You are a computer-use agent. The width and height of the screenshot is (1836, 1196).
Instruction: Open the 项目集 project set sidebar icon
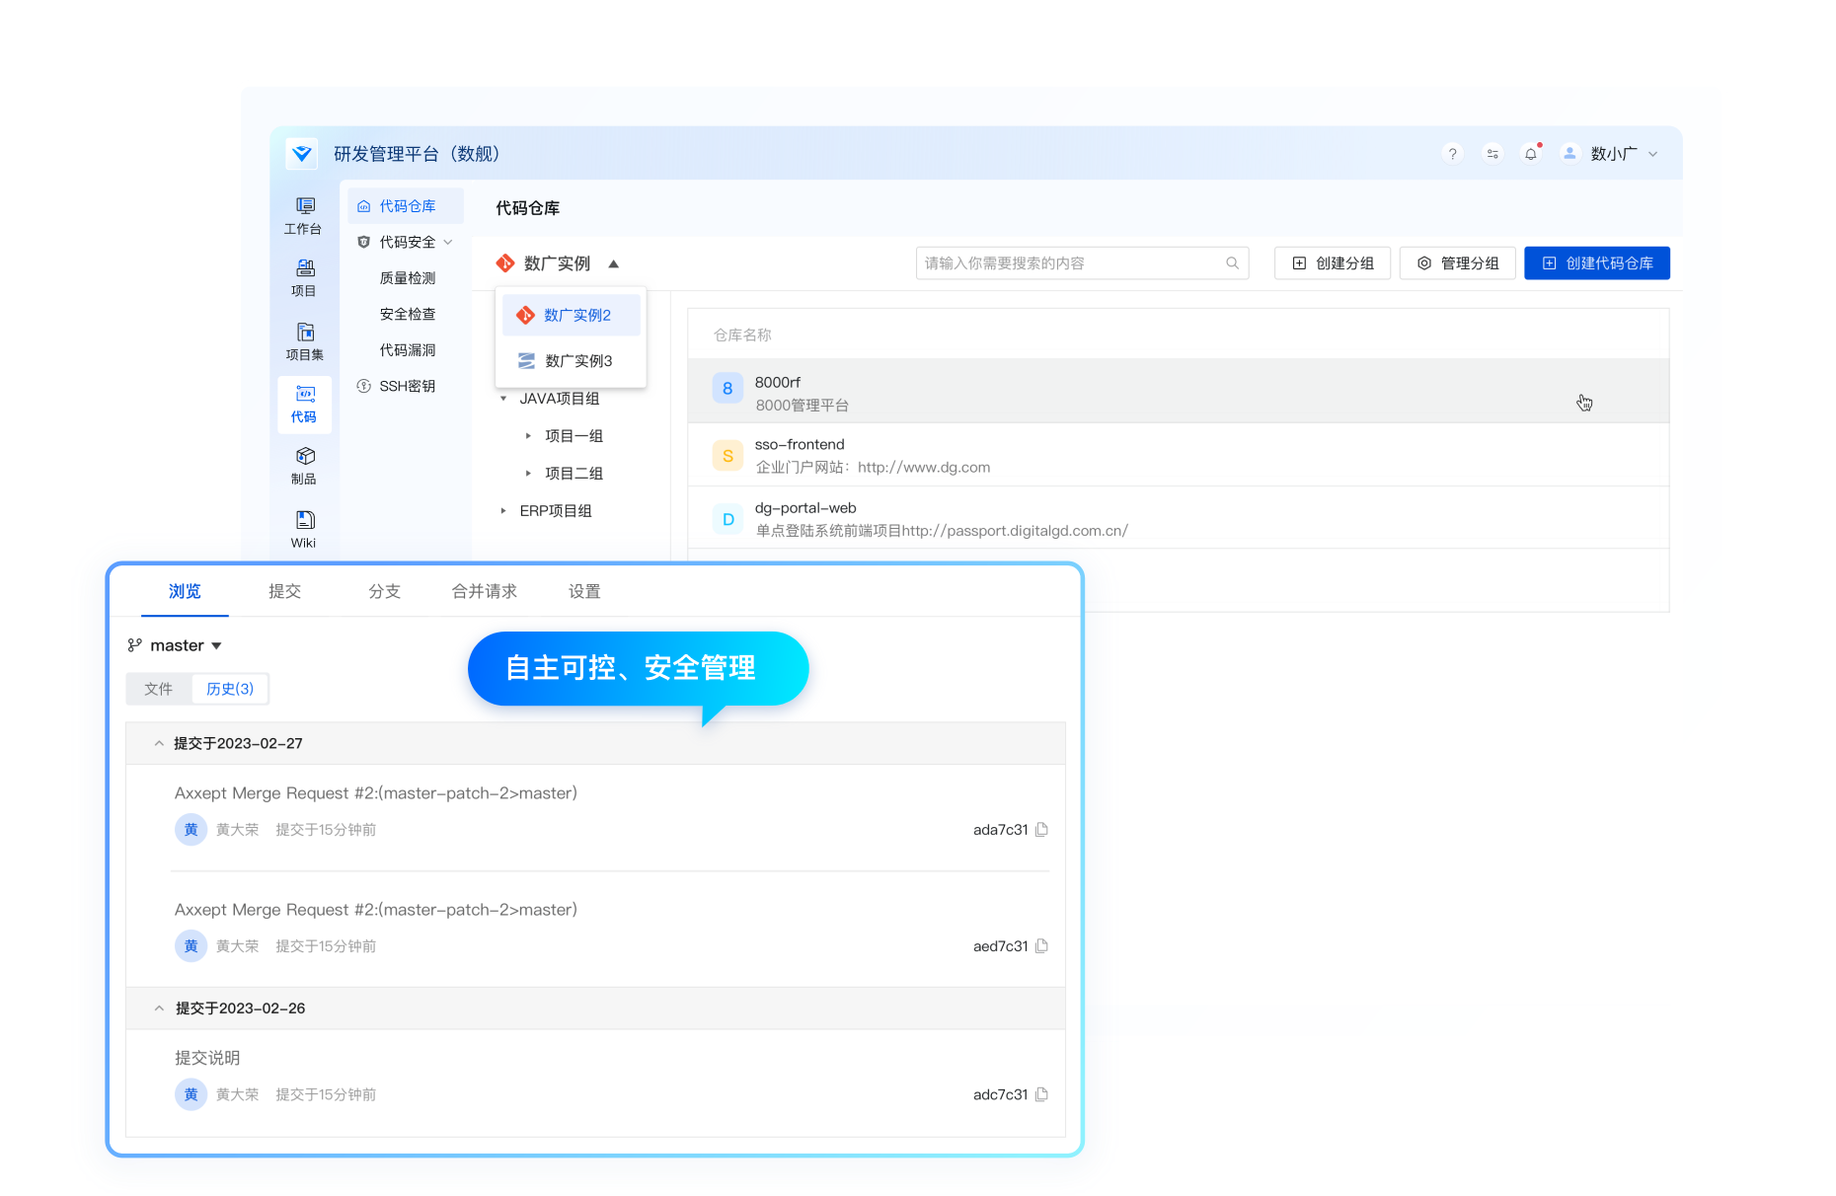pyautogui.click(x=304, y=341)
